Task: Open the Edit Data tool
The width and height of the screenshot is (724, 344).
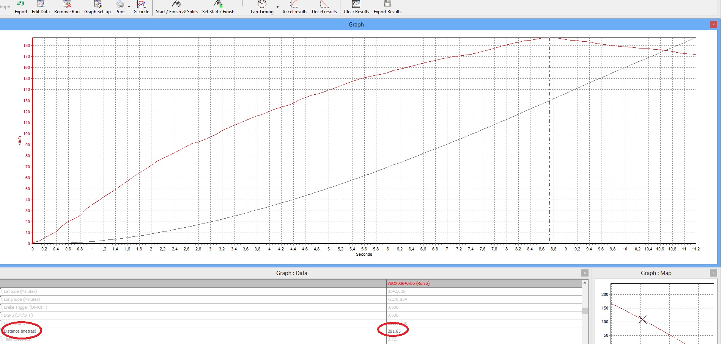Action: pyautogui.click(x=41, y=5)
